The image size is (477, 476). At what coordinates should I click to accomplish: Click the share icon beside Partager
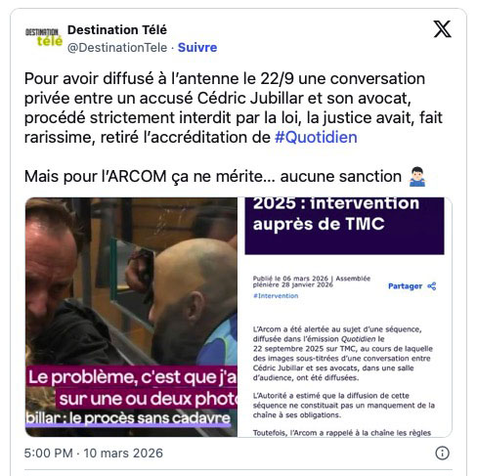tap(432, 286)
